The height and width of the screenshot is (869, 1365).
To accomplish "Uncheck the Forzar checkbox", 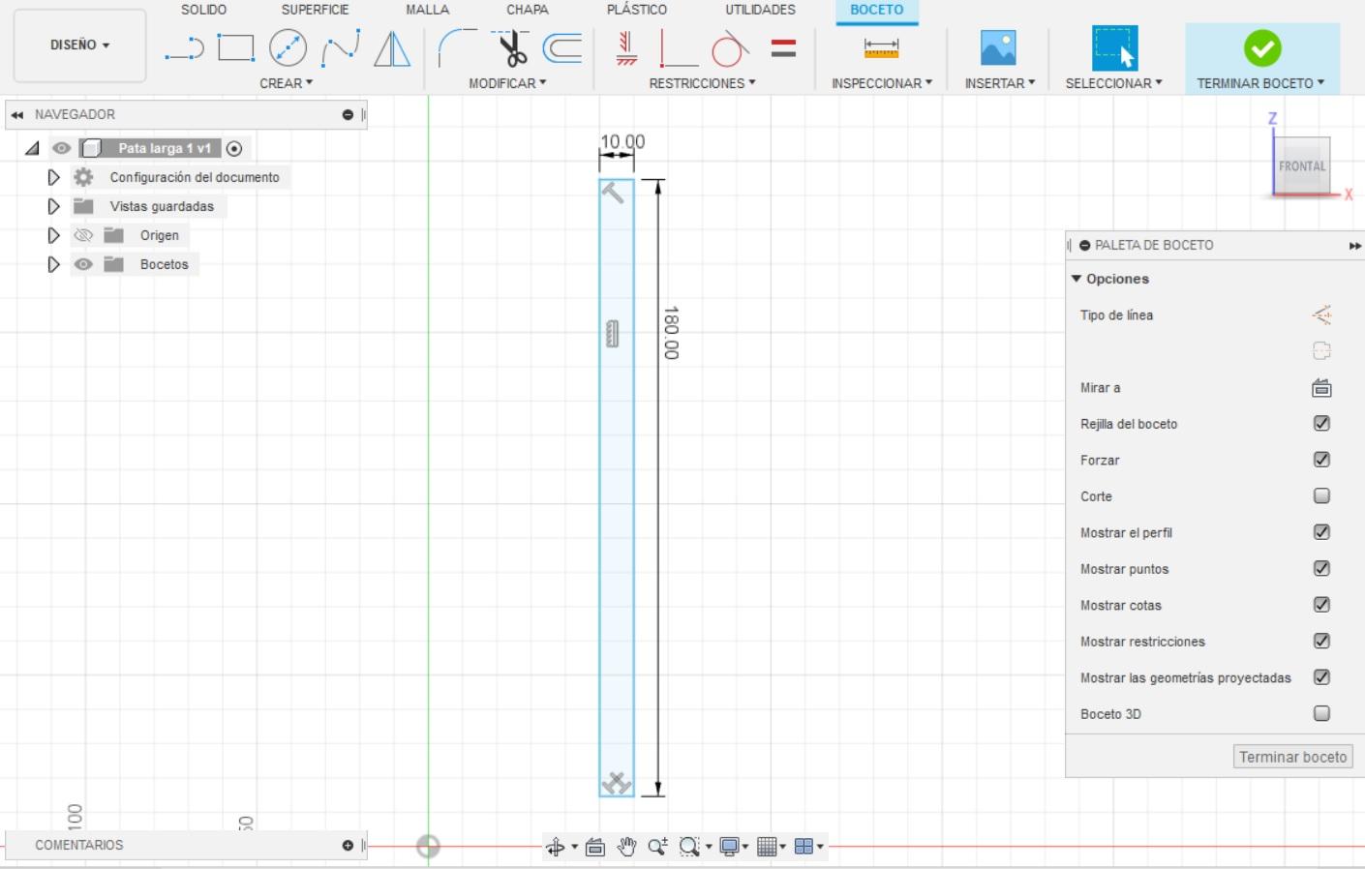I will (x=1321, y=460).
